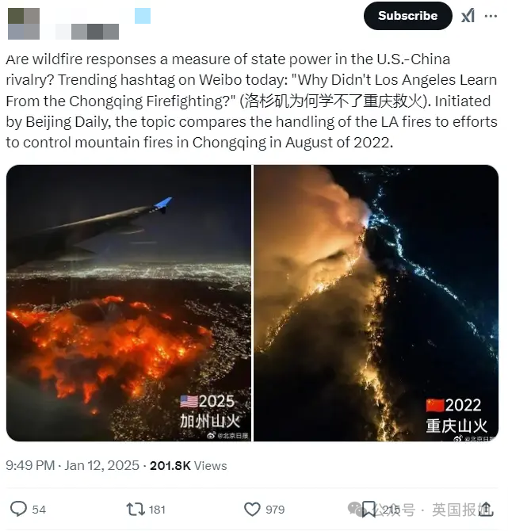Click the WeChat logo in watermark
Image resolution: width=508 pixels, height=531 pixels.
pyautogui.click(x=357, y=508)
